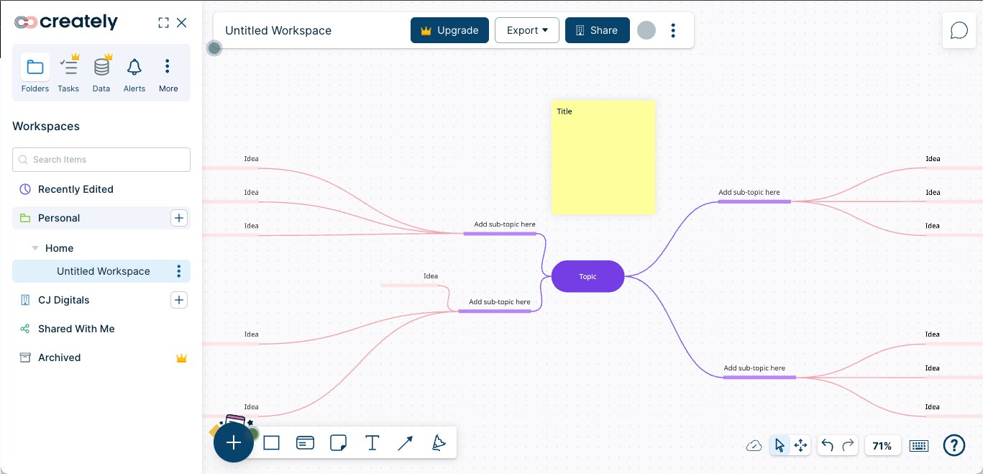
Task: Open the Help question mark button
Action: (954, 446)
